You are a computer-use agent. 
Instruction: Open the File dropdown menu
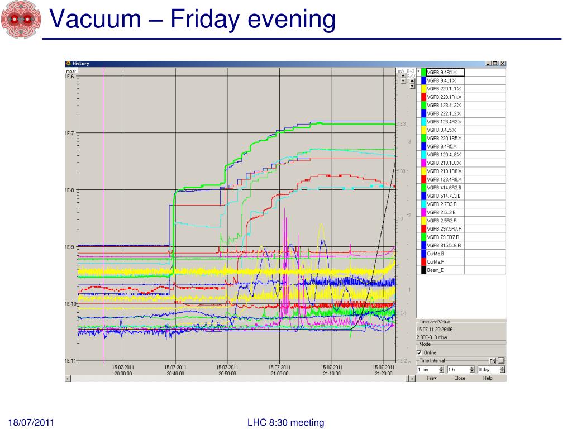[x=432, y=378]
